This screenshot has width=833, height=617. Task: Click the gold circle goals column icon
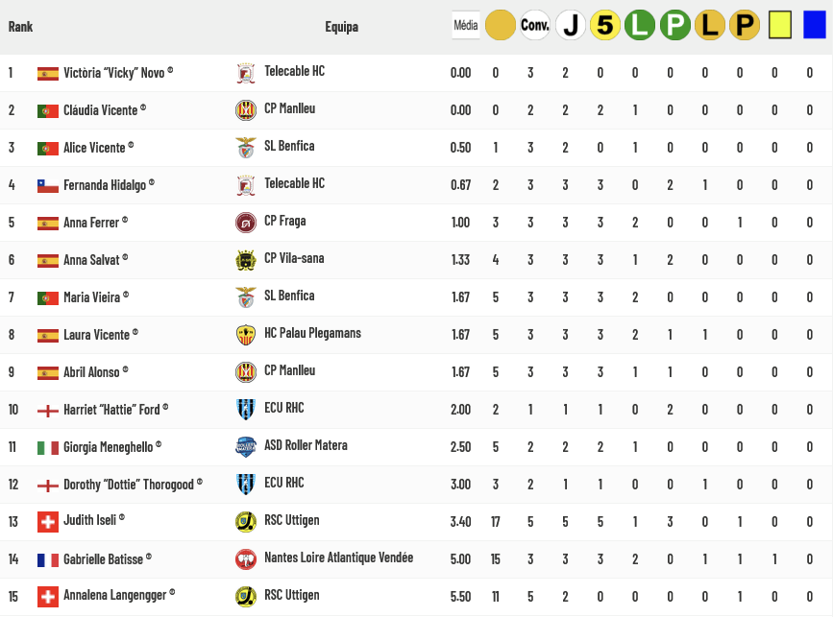pyautogui.click(x=500, y=25)
